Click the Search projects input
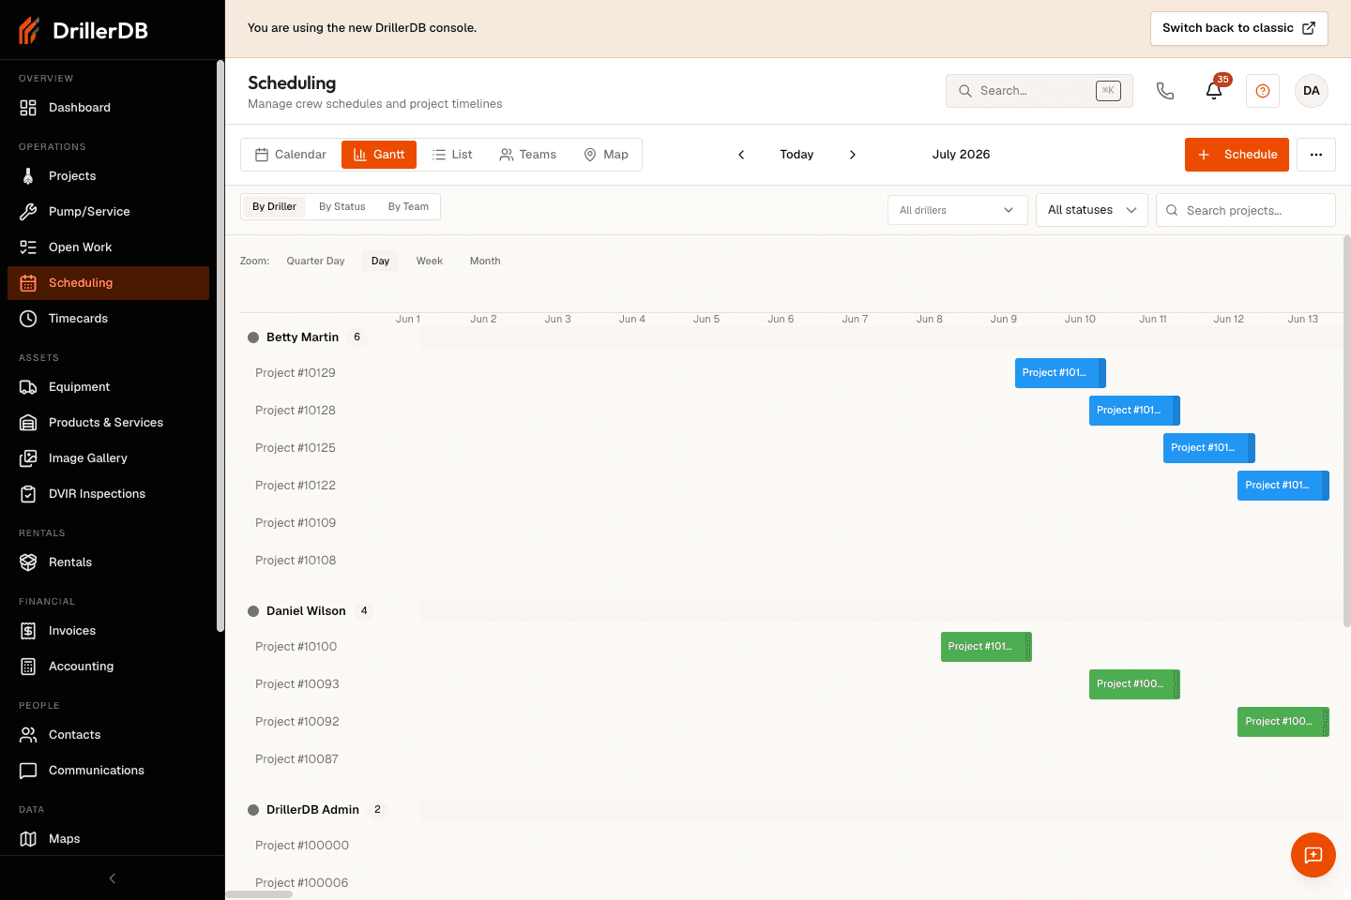The height and width of the screenshot is (900, 1351). (1246, 210)
